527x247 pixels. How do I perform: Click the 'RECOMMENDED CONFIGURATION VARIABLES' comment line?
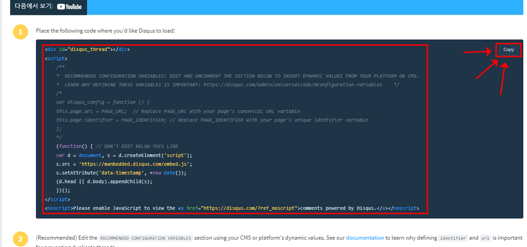tap(237, 76)
